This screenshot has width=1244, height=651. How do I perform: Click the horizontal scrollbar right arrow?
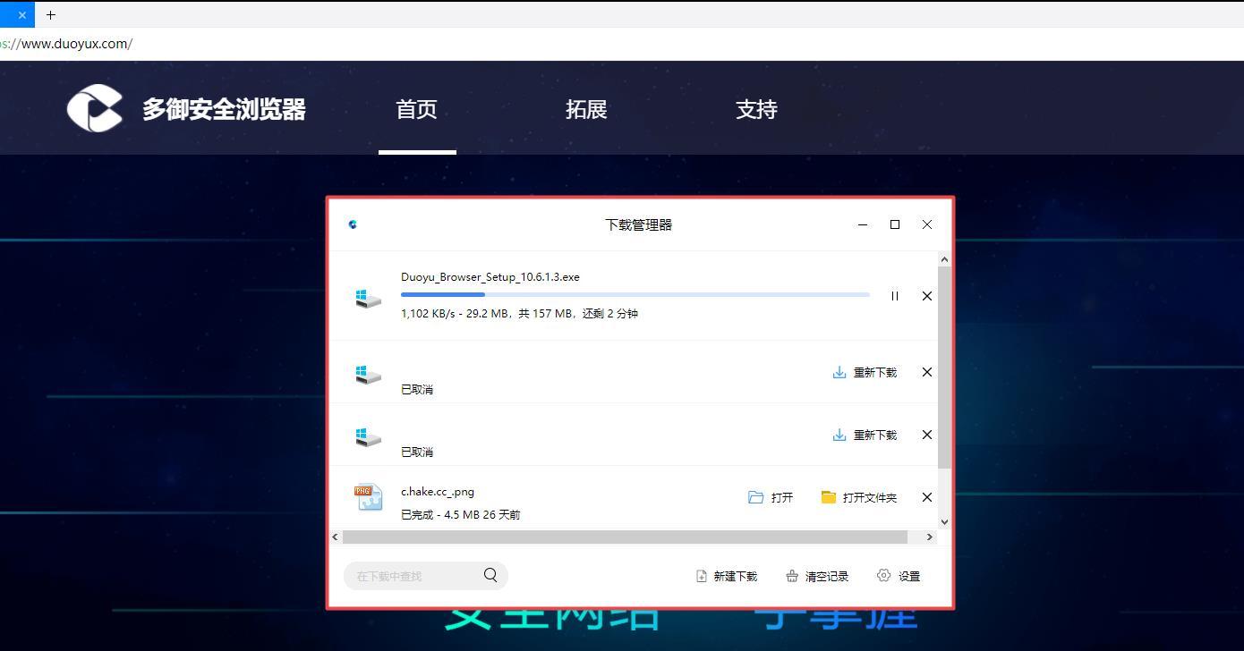coord(930,537)
